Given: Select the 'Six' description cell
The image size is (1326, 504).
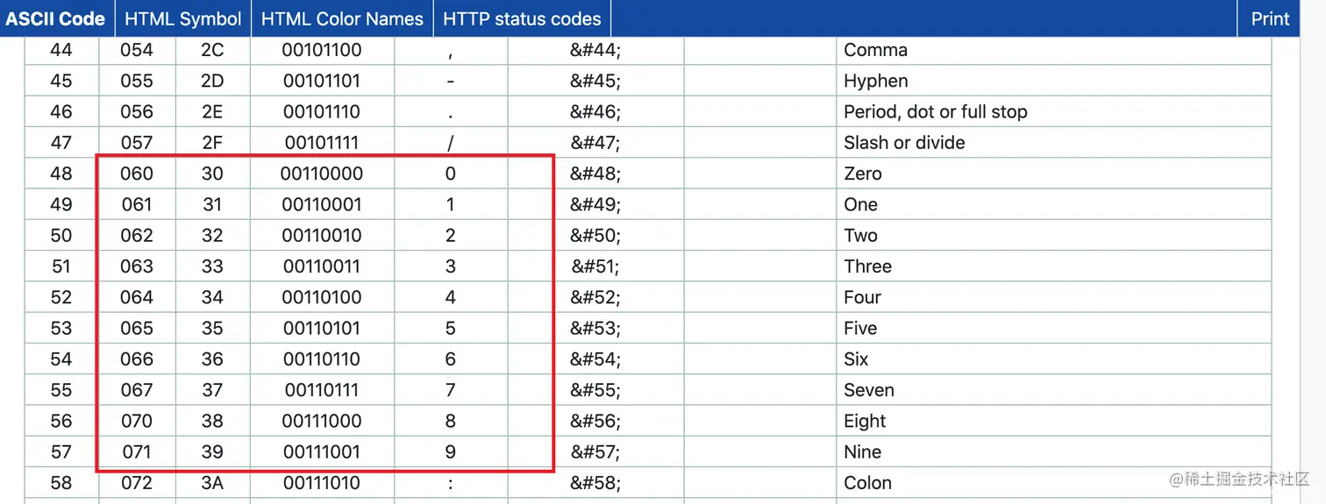Looking at the screenshot, I should pyautogui.click(x=1054, y=358).
